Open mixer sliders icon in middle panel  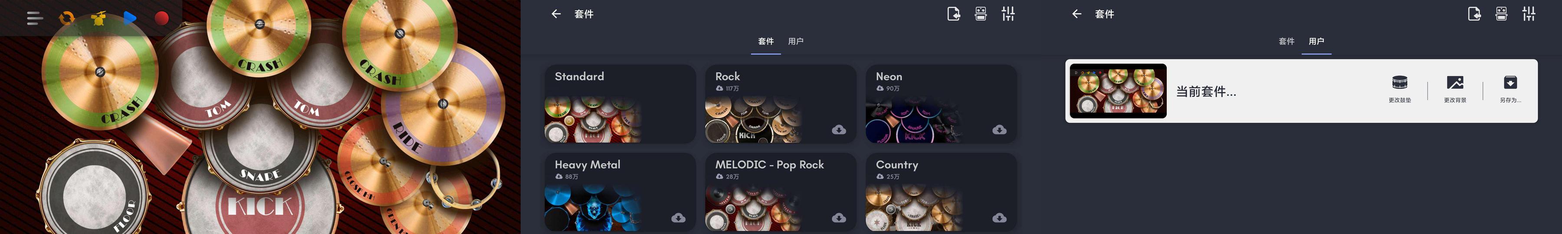pyautogui.click(x=1008, y=14)
